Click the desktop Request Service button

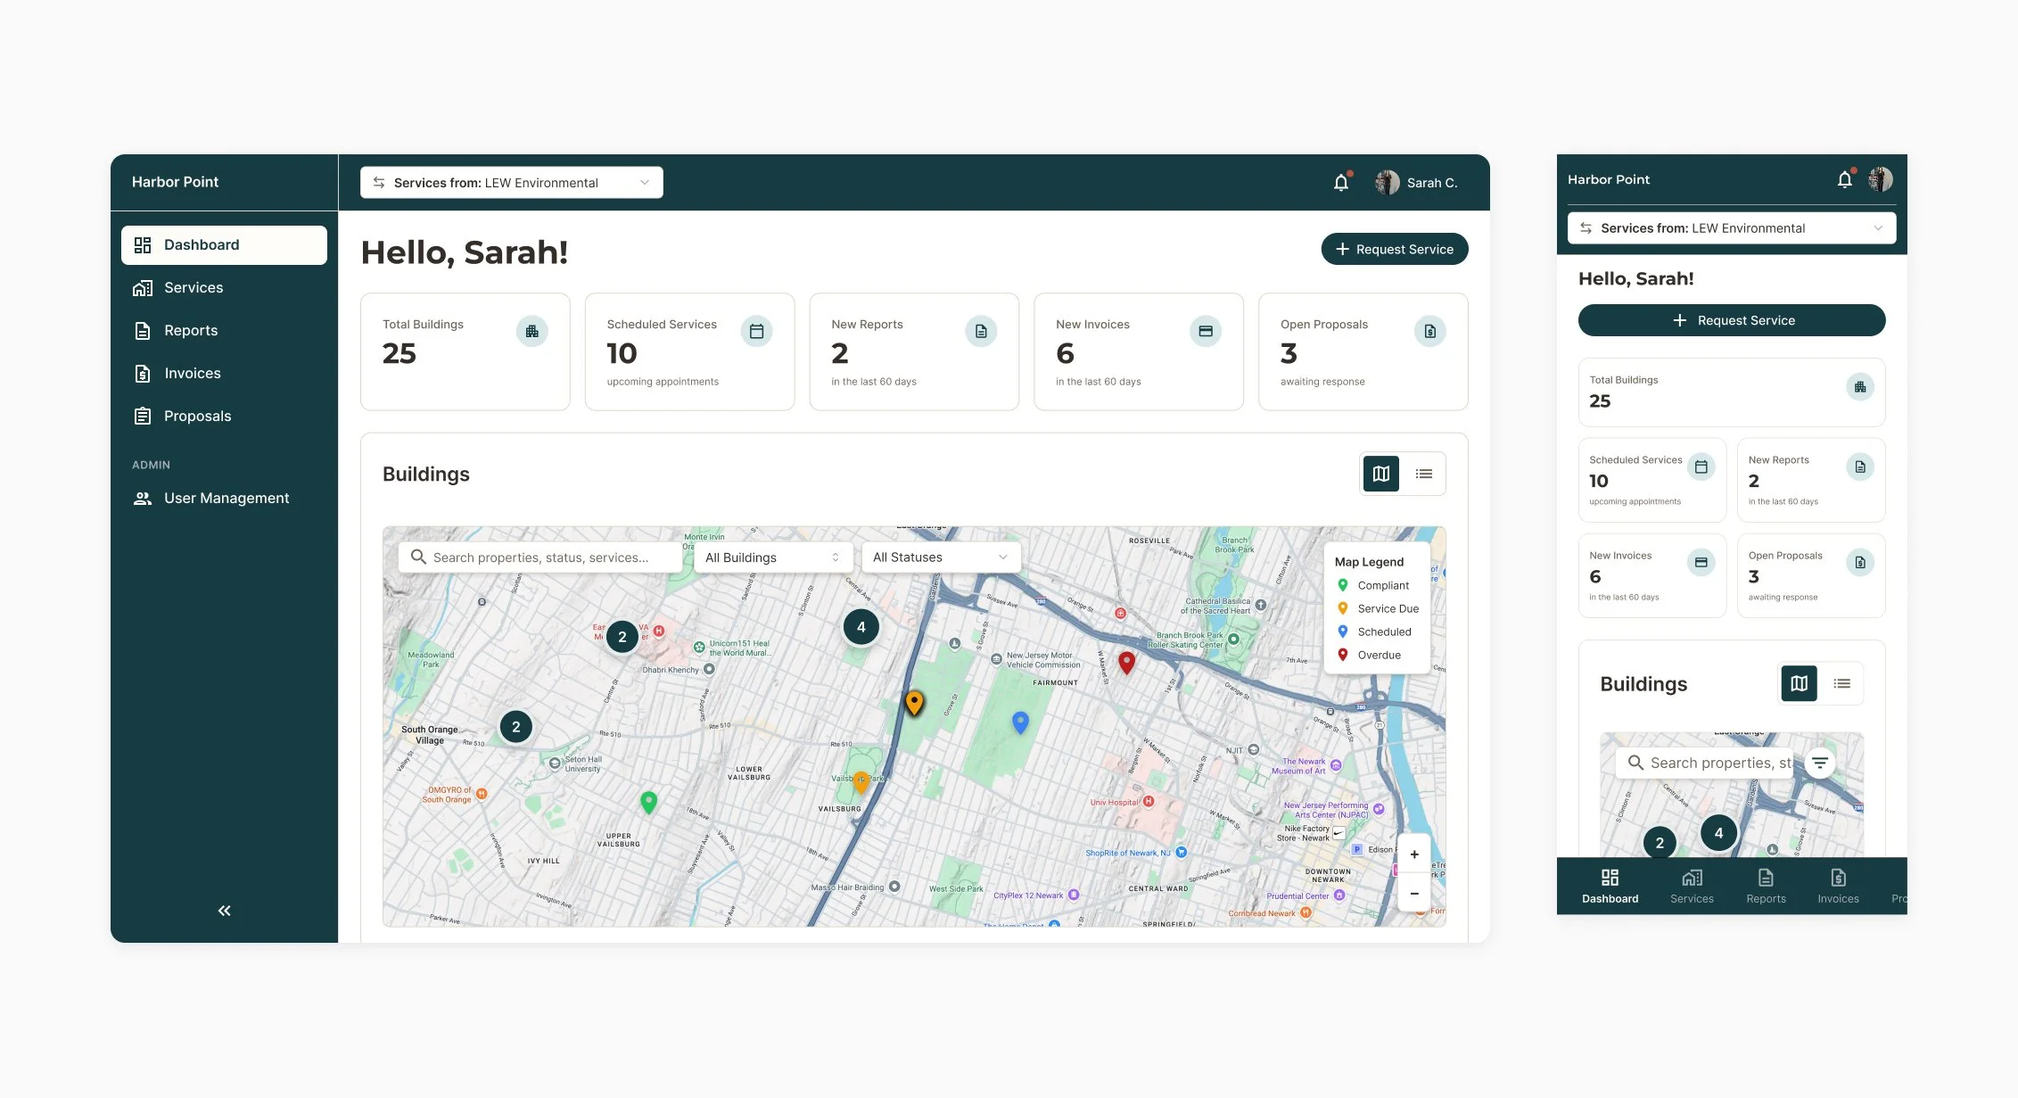[1395, 249]
